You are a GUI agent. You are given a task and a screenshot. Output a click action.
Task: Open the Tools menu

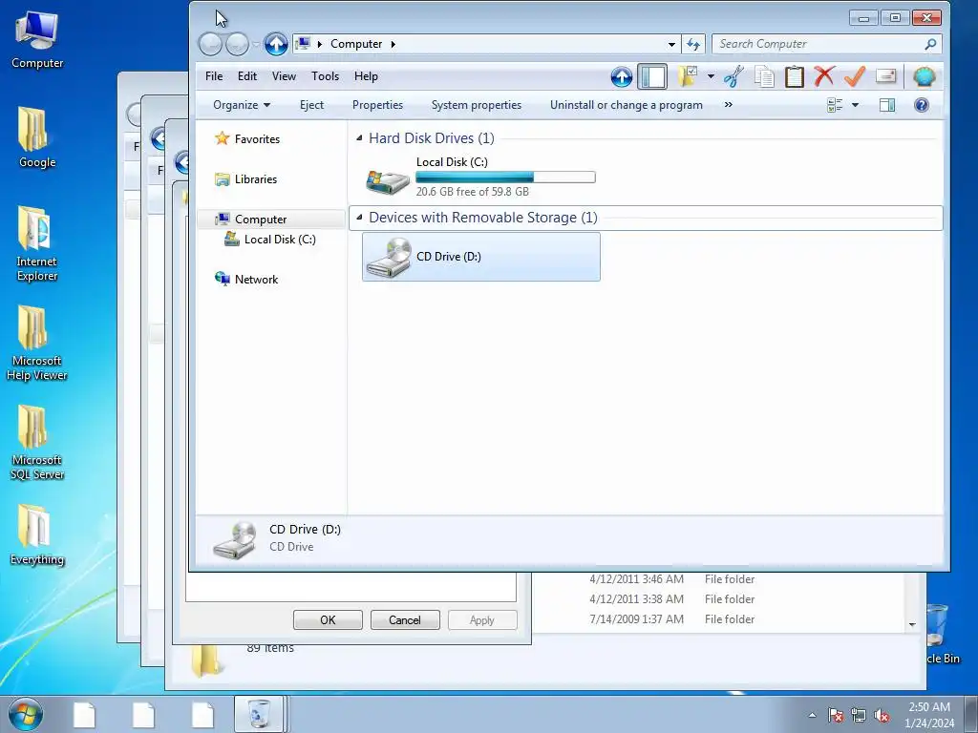(x=325, y=76)
